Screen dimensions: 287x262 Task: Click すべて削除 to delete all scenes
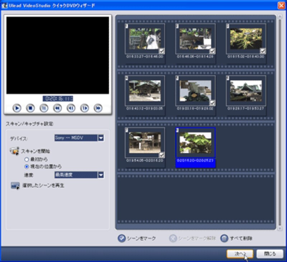[x=236, y=238]
